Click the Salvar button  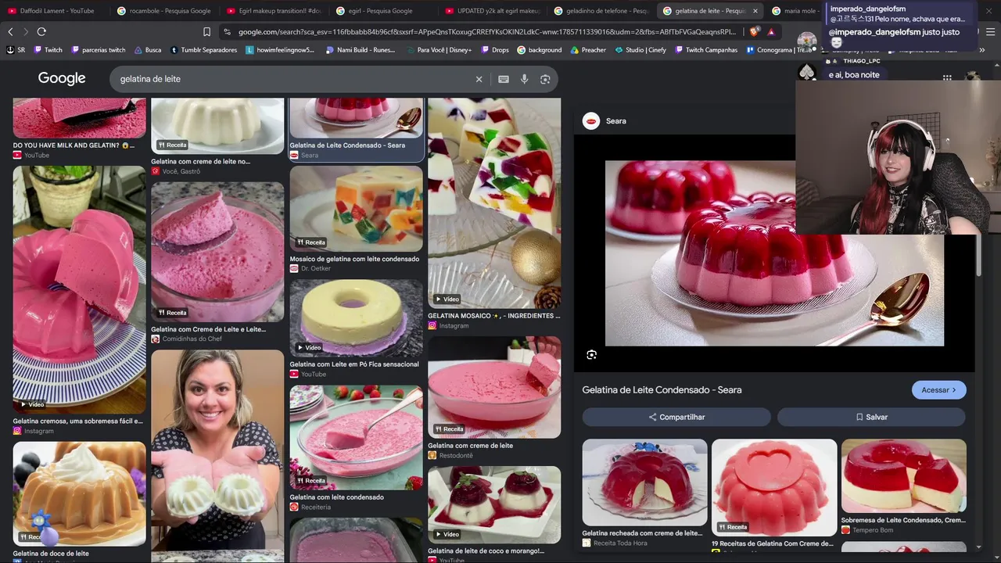(871, 417)
